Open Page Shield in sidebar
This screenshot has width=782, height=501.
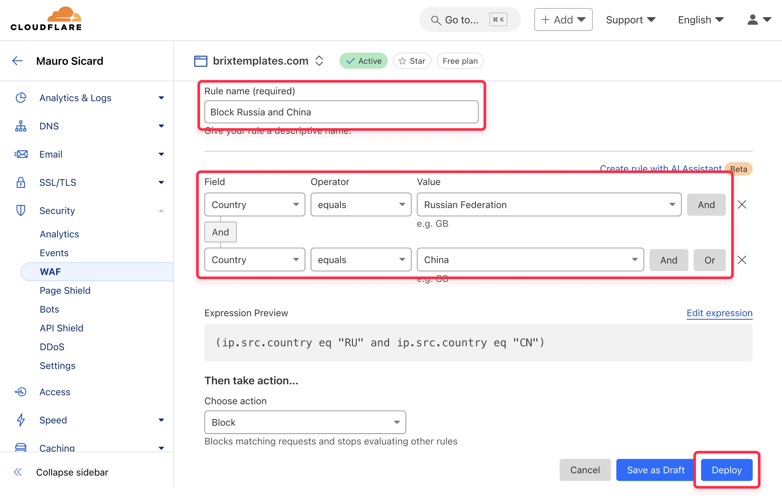tap(65, 290)
